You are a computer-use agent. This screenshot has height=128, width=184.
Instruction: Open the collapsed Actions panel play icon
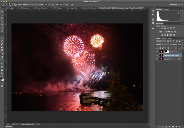[x=153, y=15]
